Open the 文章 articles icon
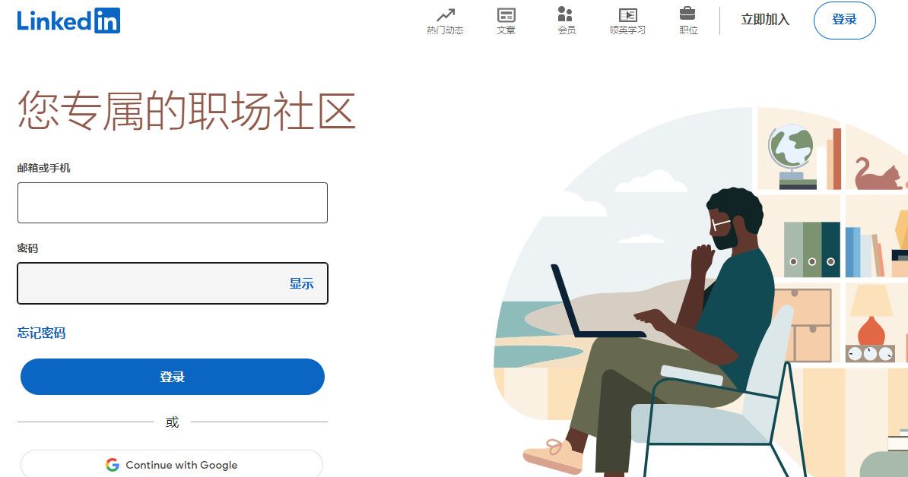 (506, 14)
